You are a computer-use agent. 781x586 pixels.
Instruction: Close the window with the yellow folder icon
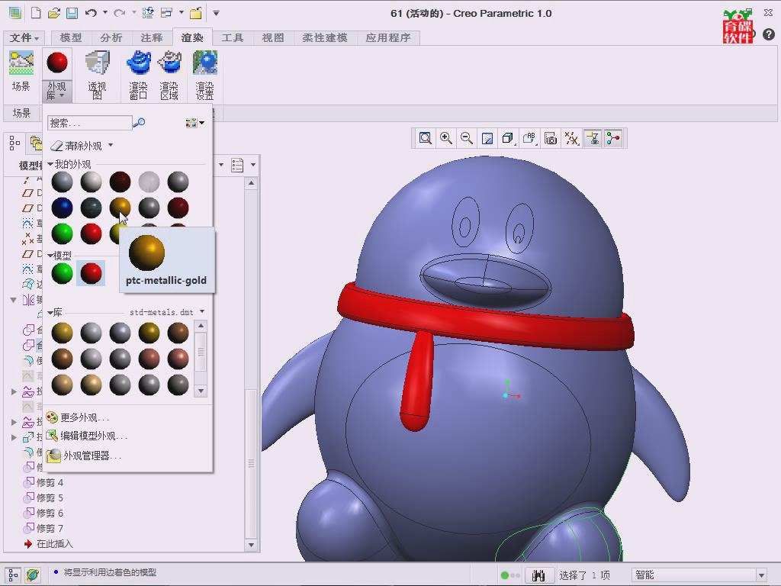[x=196, y=13]
